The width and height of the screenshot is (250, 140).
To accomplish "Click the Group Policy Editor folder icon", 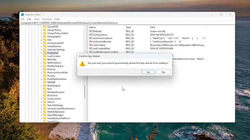I will coord(45,33).
